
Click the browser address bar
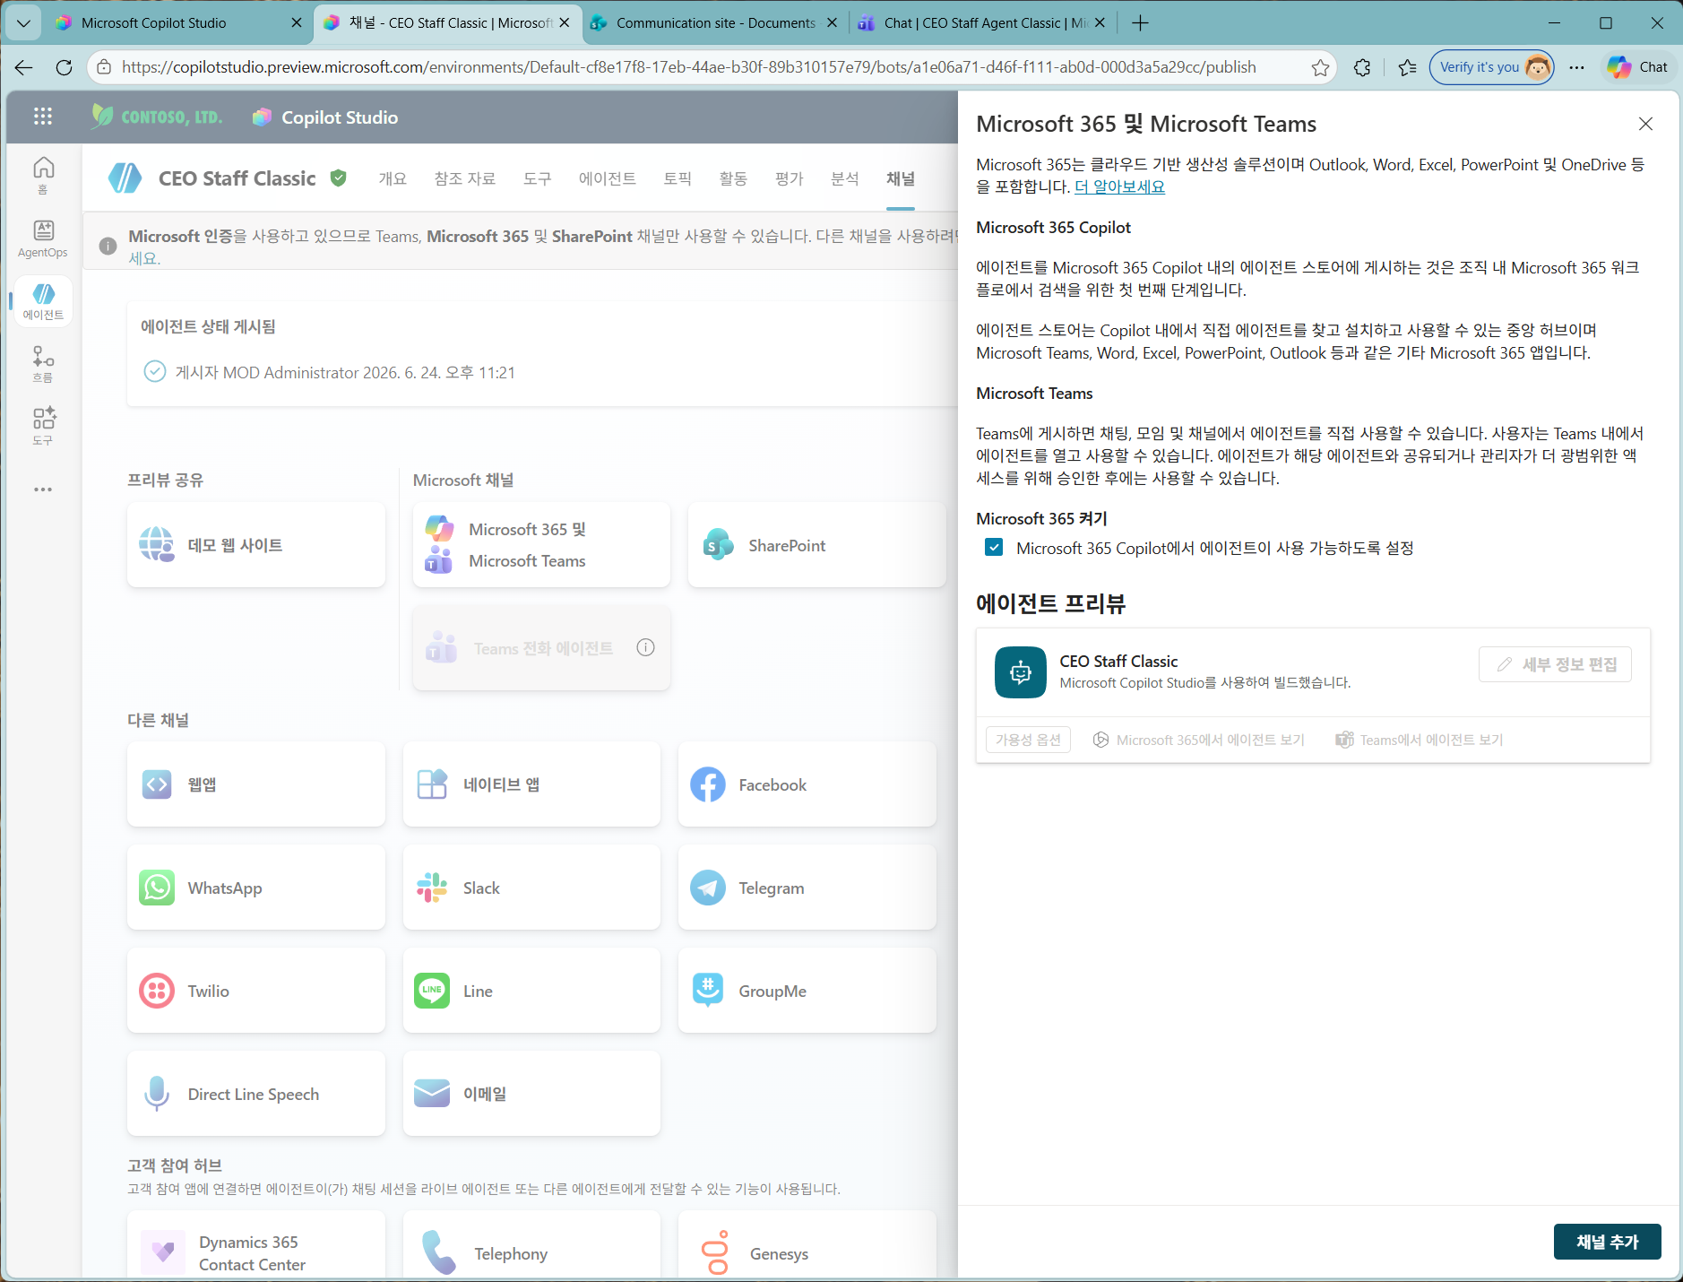688,67
